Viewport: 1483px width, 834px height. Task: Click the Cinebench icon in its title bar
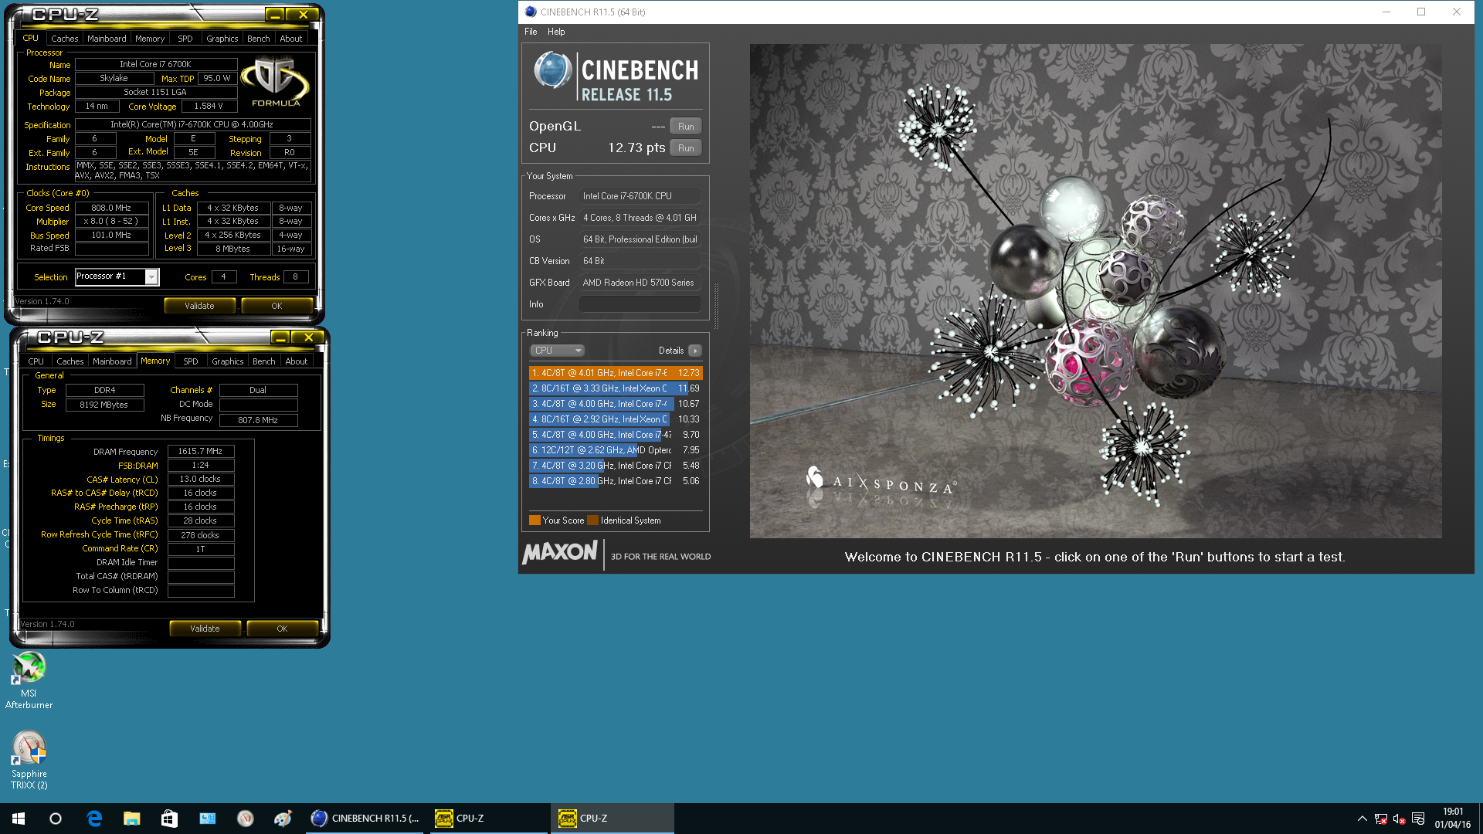point(531,12)
